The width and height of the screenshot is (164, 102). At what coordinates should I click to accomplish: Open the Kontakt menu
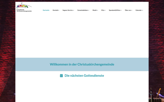tap(56, 10)
